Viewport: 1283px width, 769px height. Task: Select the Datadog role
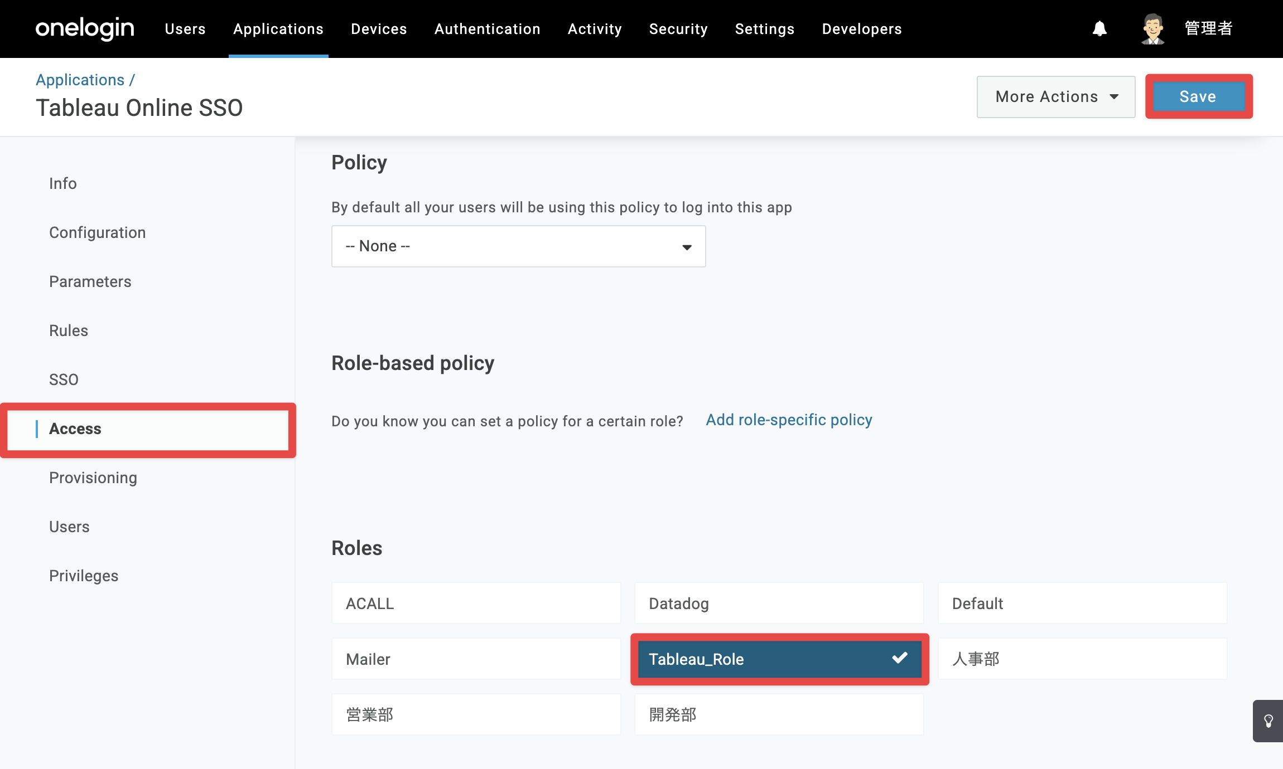779,603
